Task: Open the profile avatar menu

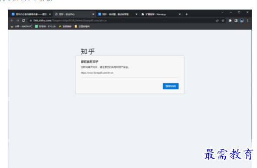Action: (242, 21)
